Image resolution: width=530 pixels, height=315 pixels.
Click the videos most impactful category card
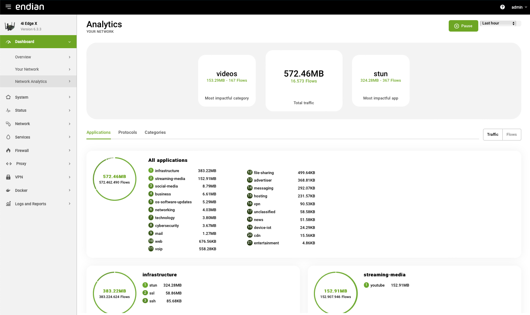[x=227, y=81]
